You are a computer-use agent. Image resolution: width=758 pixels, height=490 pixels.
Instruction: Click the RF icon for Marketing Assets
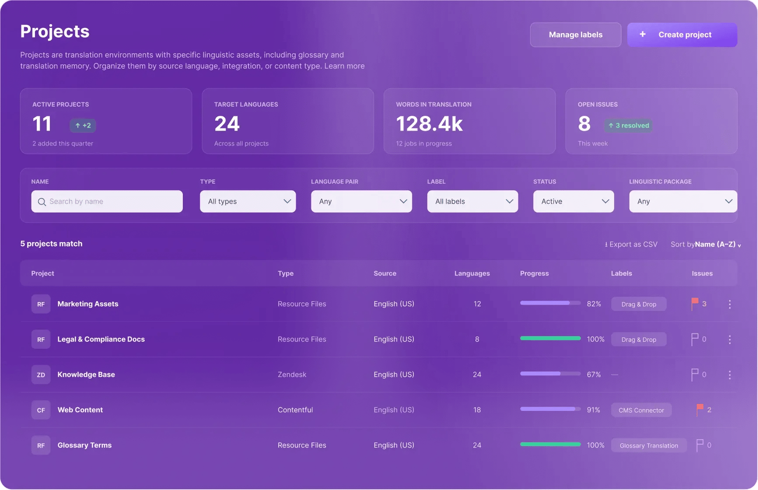coord(41,304)
